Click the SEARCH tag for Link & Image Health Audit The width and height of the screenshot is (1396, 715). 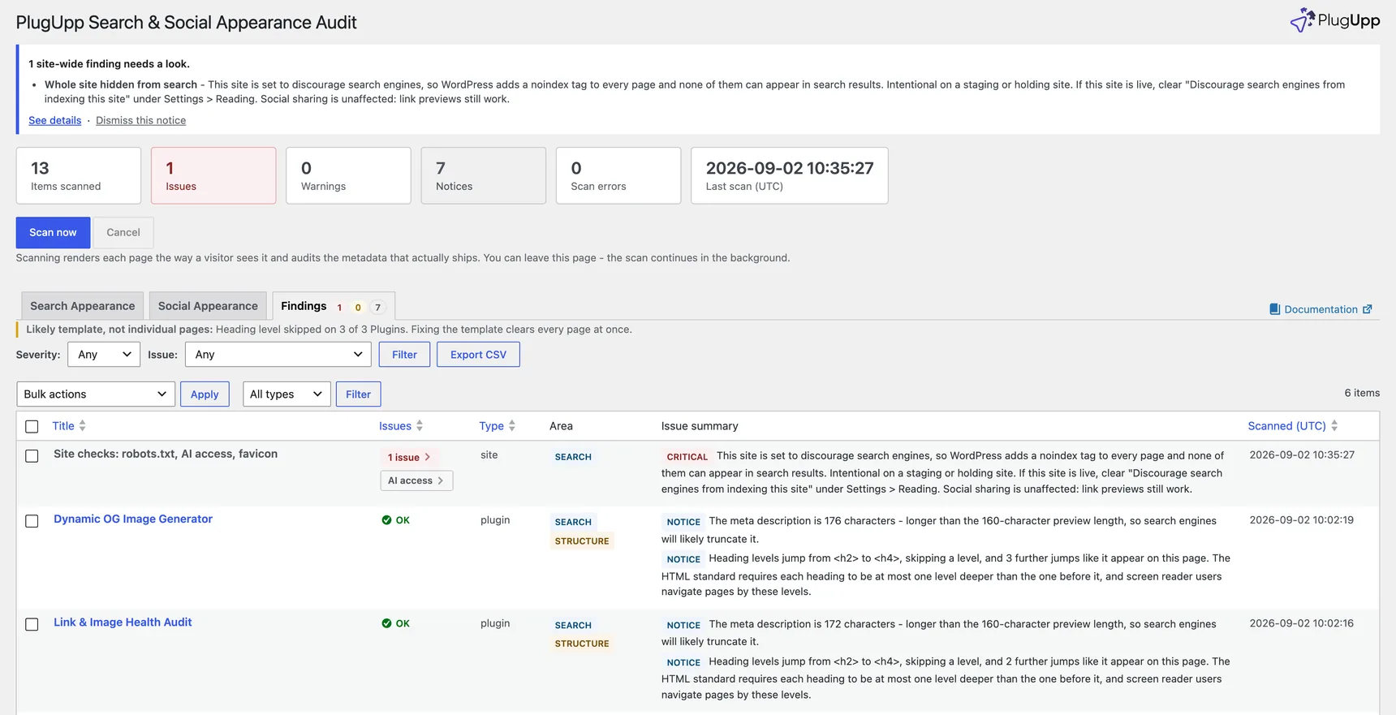(x=573, y=625)
